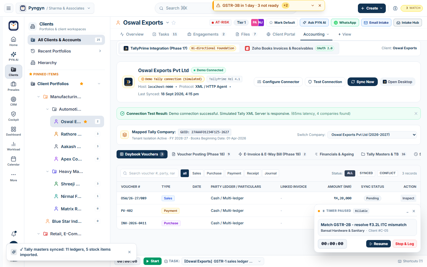The width and height of the screenshot is (427, 267).
Task: Filter vouchers by SYNCED status
Action: [x=366, y=173]
